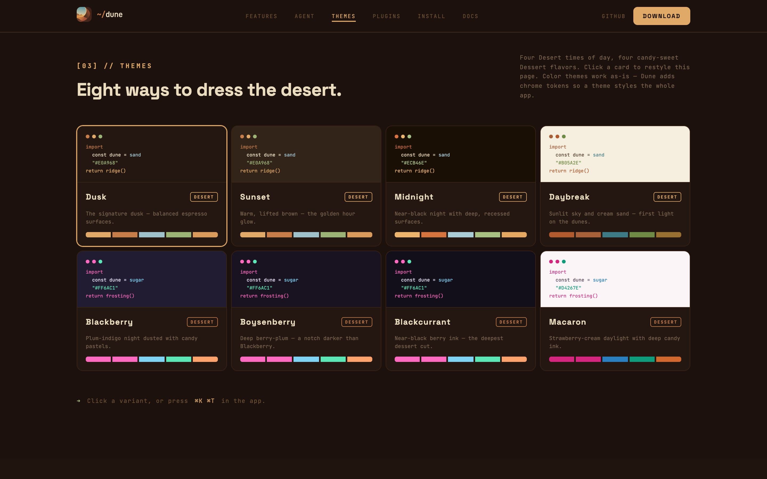This screenshot has width=767, height=479.
Task: Click the "#E0A968" hex string in Dusk
Action: tap(105, 163)
